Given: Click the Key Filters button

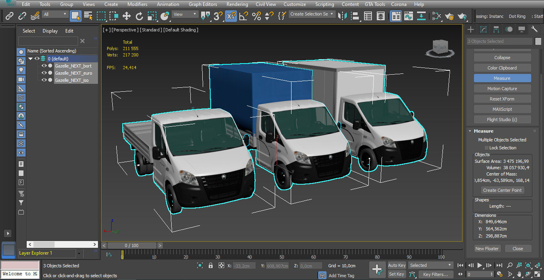Looking at the screenshot, I should (x=436, y=274).
